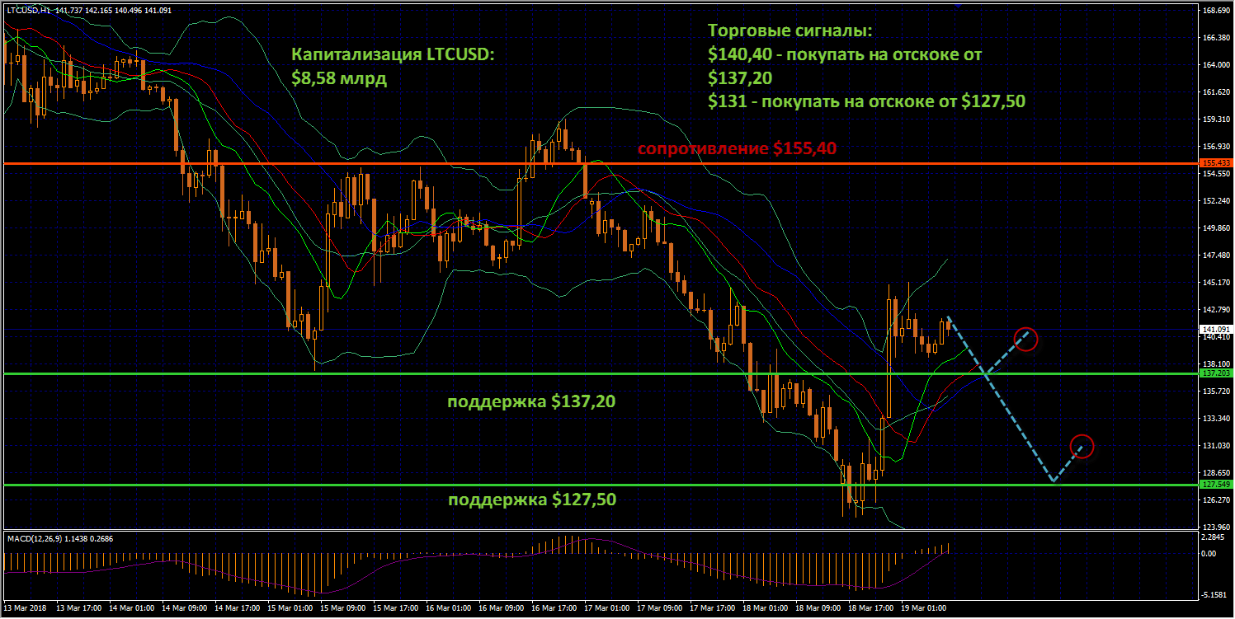Screen dimensions: 1235x619
Task: Click the 149.860 price axis label
Action: [1218, 228]
